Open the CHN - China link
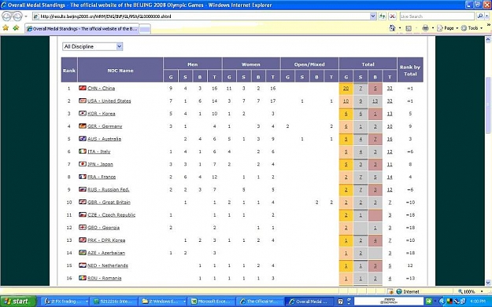Screen dimensions: 492x307 pyautogui.click(x=101, y=89)
